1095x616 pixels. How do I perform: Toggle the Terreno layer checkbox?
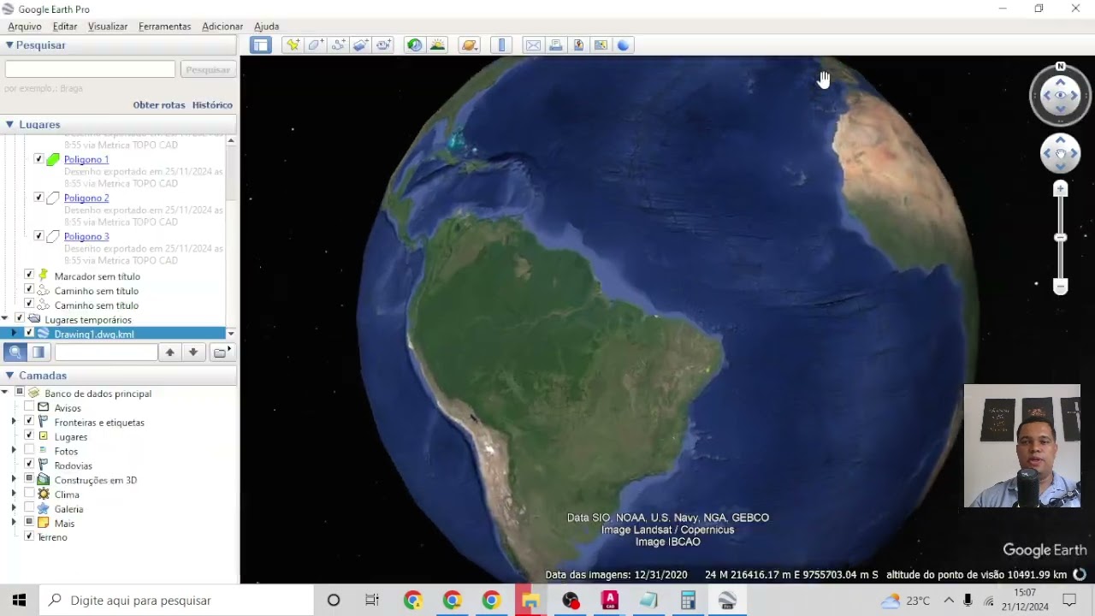click(29, 536)
